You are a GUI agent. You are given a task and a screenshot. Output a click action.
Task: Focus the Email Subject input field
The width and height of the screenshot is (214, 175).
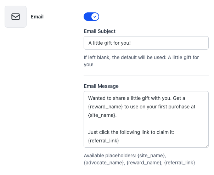(x=146, y=44)
